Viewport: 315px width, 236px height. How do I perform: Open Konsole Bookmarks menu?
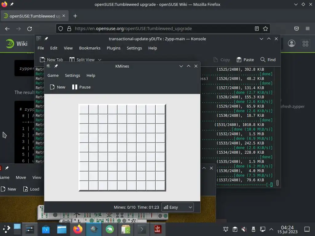(90, 48)
